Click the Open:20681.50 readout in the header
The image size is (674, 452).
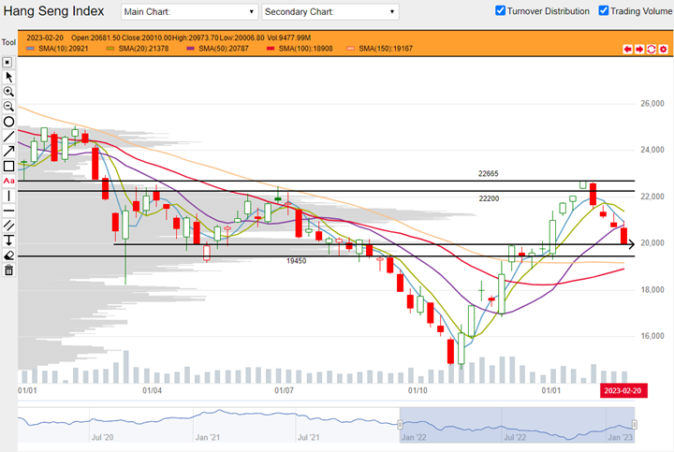point(95,37)
